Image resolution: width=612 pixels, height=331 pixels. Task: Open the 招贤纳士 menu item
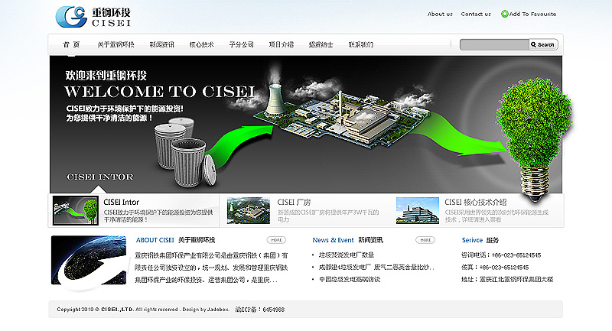[321, 44]
